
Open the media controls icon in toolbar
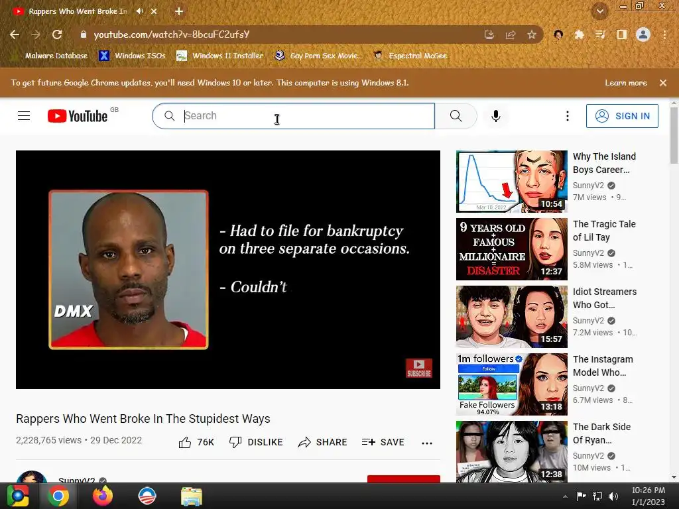tap(600, 34)
